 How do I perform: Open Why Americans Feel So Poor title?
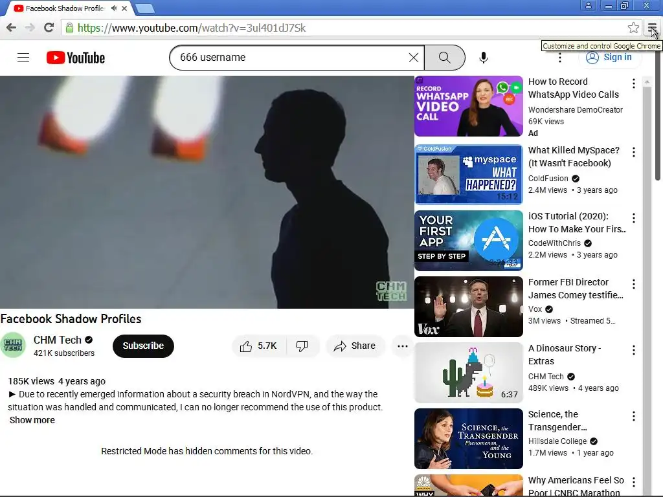click(576, 486)
